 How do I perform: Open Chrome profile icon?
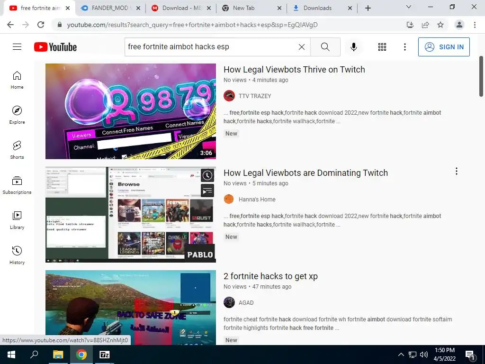[x=459, y=25]
